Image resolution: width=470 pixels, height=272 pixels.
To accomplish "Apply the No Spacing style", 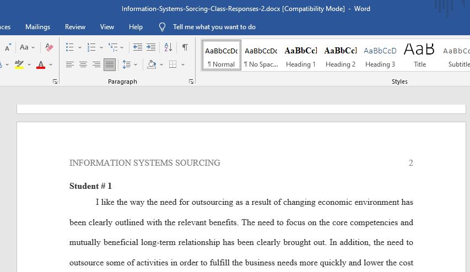I will coord(261,55).
